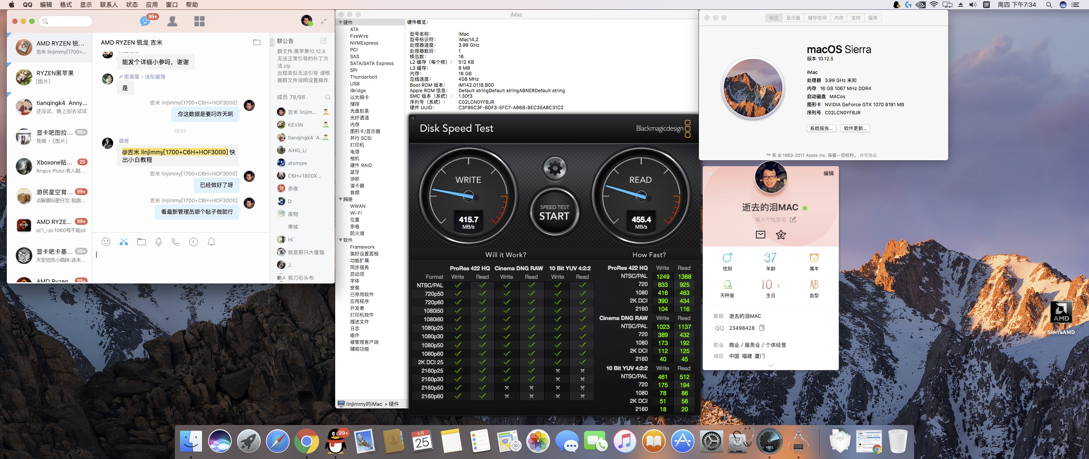Select SATA/SATA Express in the hardware tree

(x=372, y=63)
